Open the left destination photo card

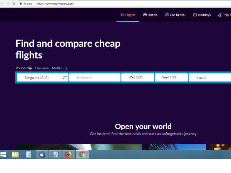point(79,147)
